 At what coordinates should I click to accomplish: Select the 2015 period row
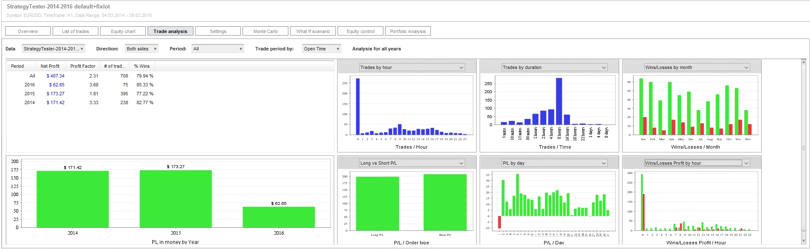click(81, 94)
